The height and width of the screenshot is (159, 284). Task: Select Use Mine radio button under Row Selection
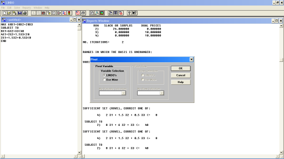[143, 79]
